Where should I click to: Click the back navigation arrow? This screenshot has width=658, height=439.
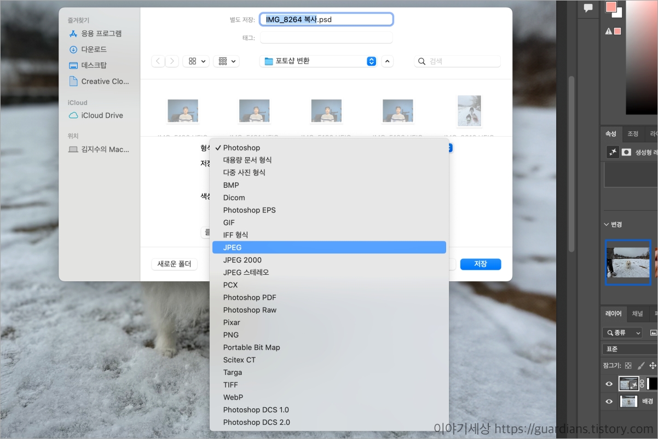point(158,61)
